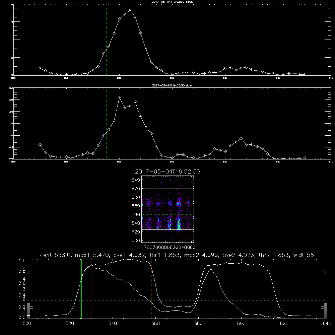335x335 pixels.
Task: Click 'cent 558.0' in the stats header
Action: tap(55, 255)
